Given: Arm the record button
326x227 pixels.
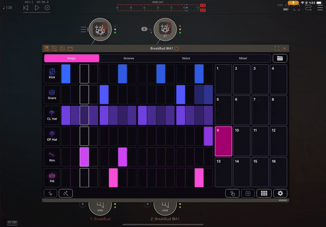Looking at the screenshot, I should pos(47,8).
